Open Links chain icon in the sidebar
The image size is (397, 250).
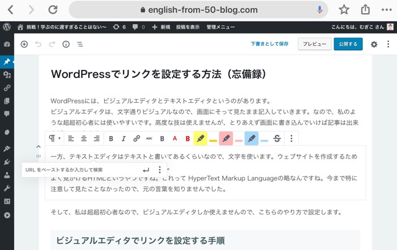(7, 88)
